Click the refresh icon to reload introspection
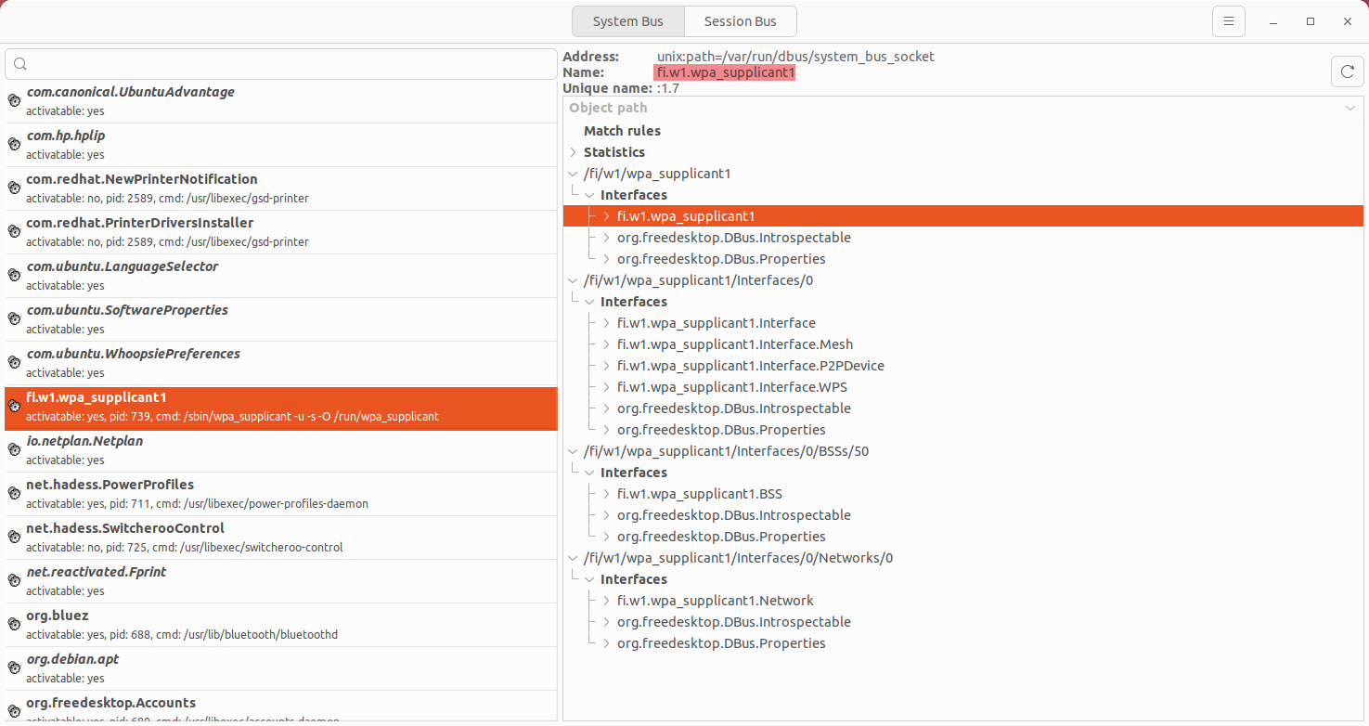Screen dimensions: 1369x726 tap(1347, 71)
